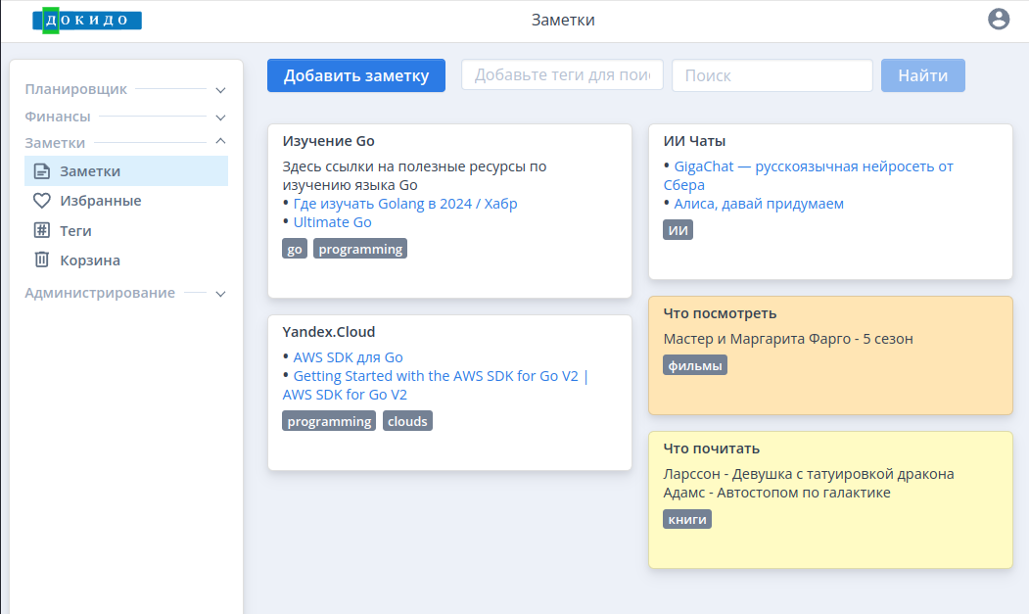The height and width of the screenshot is (614, 1029).
Task: Focus the Поиск search field
Action: 772,75
